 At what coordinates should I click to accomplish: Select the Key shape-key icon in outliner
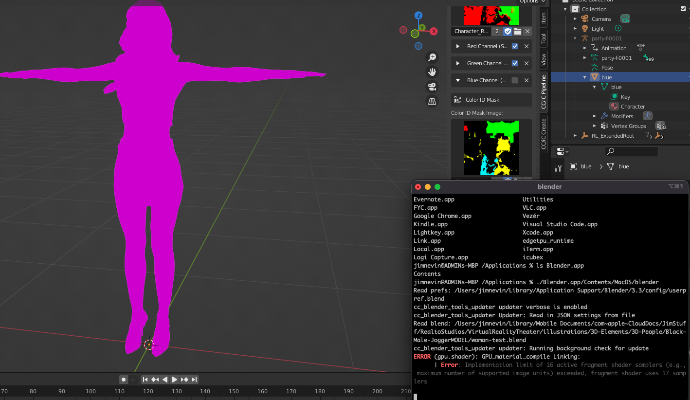tap(615, 96)
